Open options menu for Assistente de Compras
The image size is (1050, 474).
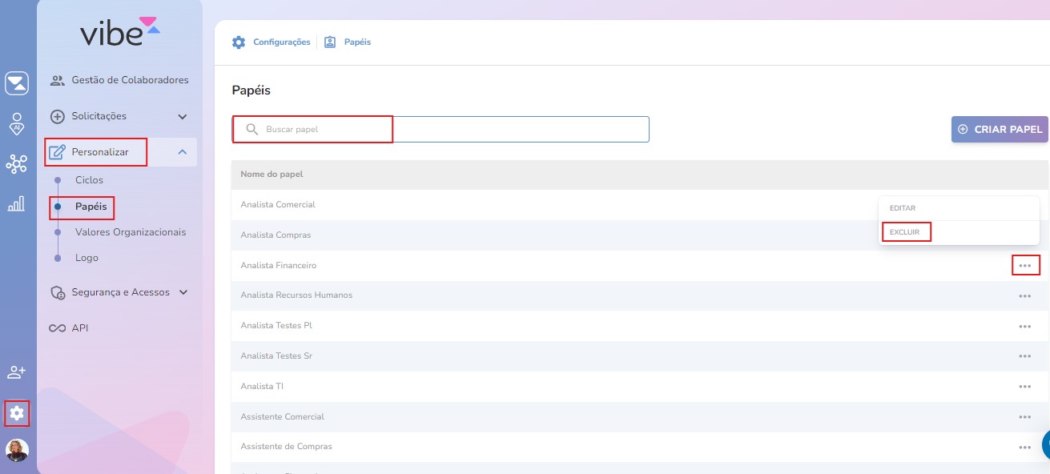coord(1025,447)
